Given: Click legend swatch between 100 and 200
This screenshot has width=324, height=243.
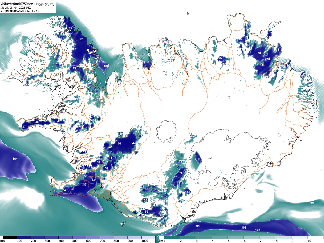Looking at the screenshot, I should (24, 238).
